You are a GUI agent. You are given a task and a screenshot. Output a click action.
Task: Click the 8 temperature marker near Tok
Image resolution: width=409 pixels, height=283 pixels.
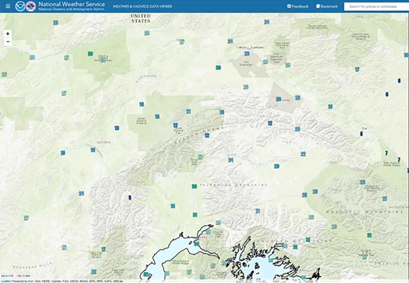361,134
